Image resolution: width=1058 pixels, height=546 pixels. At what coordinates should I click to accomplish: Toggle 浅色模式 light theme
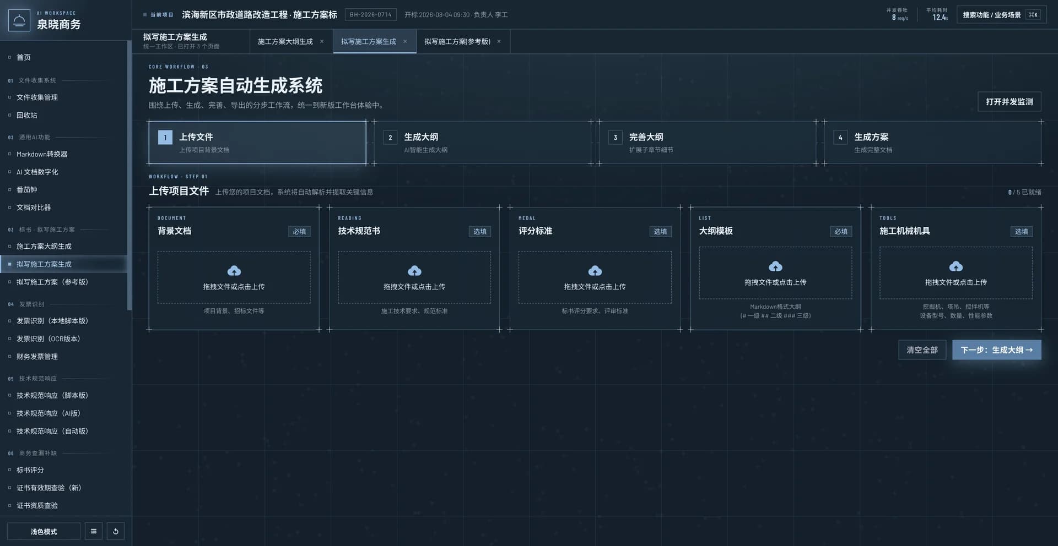(44, 531)
